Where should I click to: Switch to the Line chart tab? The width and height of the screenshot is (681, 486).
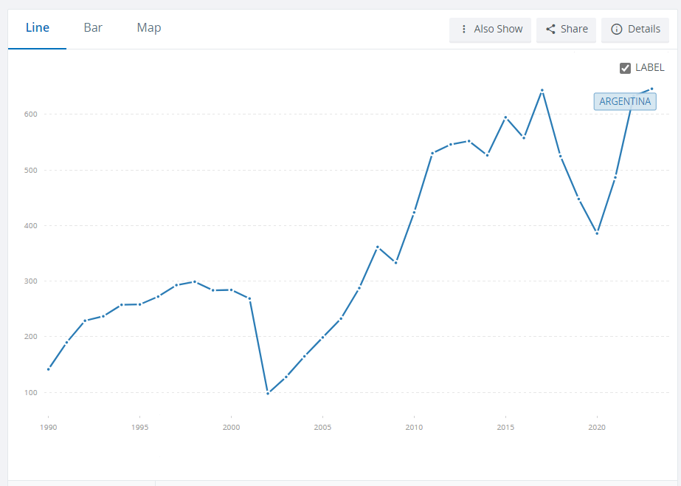pyautogui.click(x=38, y=28)
